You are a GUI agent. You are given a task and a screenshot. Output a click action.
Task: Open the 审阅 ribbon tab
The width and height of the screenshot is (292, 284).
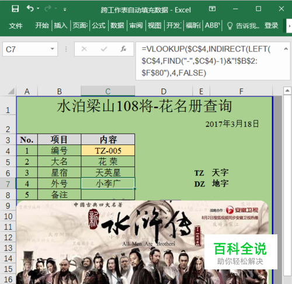(x=136, y=25)
